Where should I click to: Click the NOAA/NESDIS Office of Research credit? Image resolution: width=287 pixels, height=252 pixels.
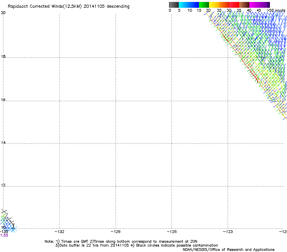coord(228,250)
